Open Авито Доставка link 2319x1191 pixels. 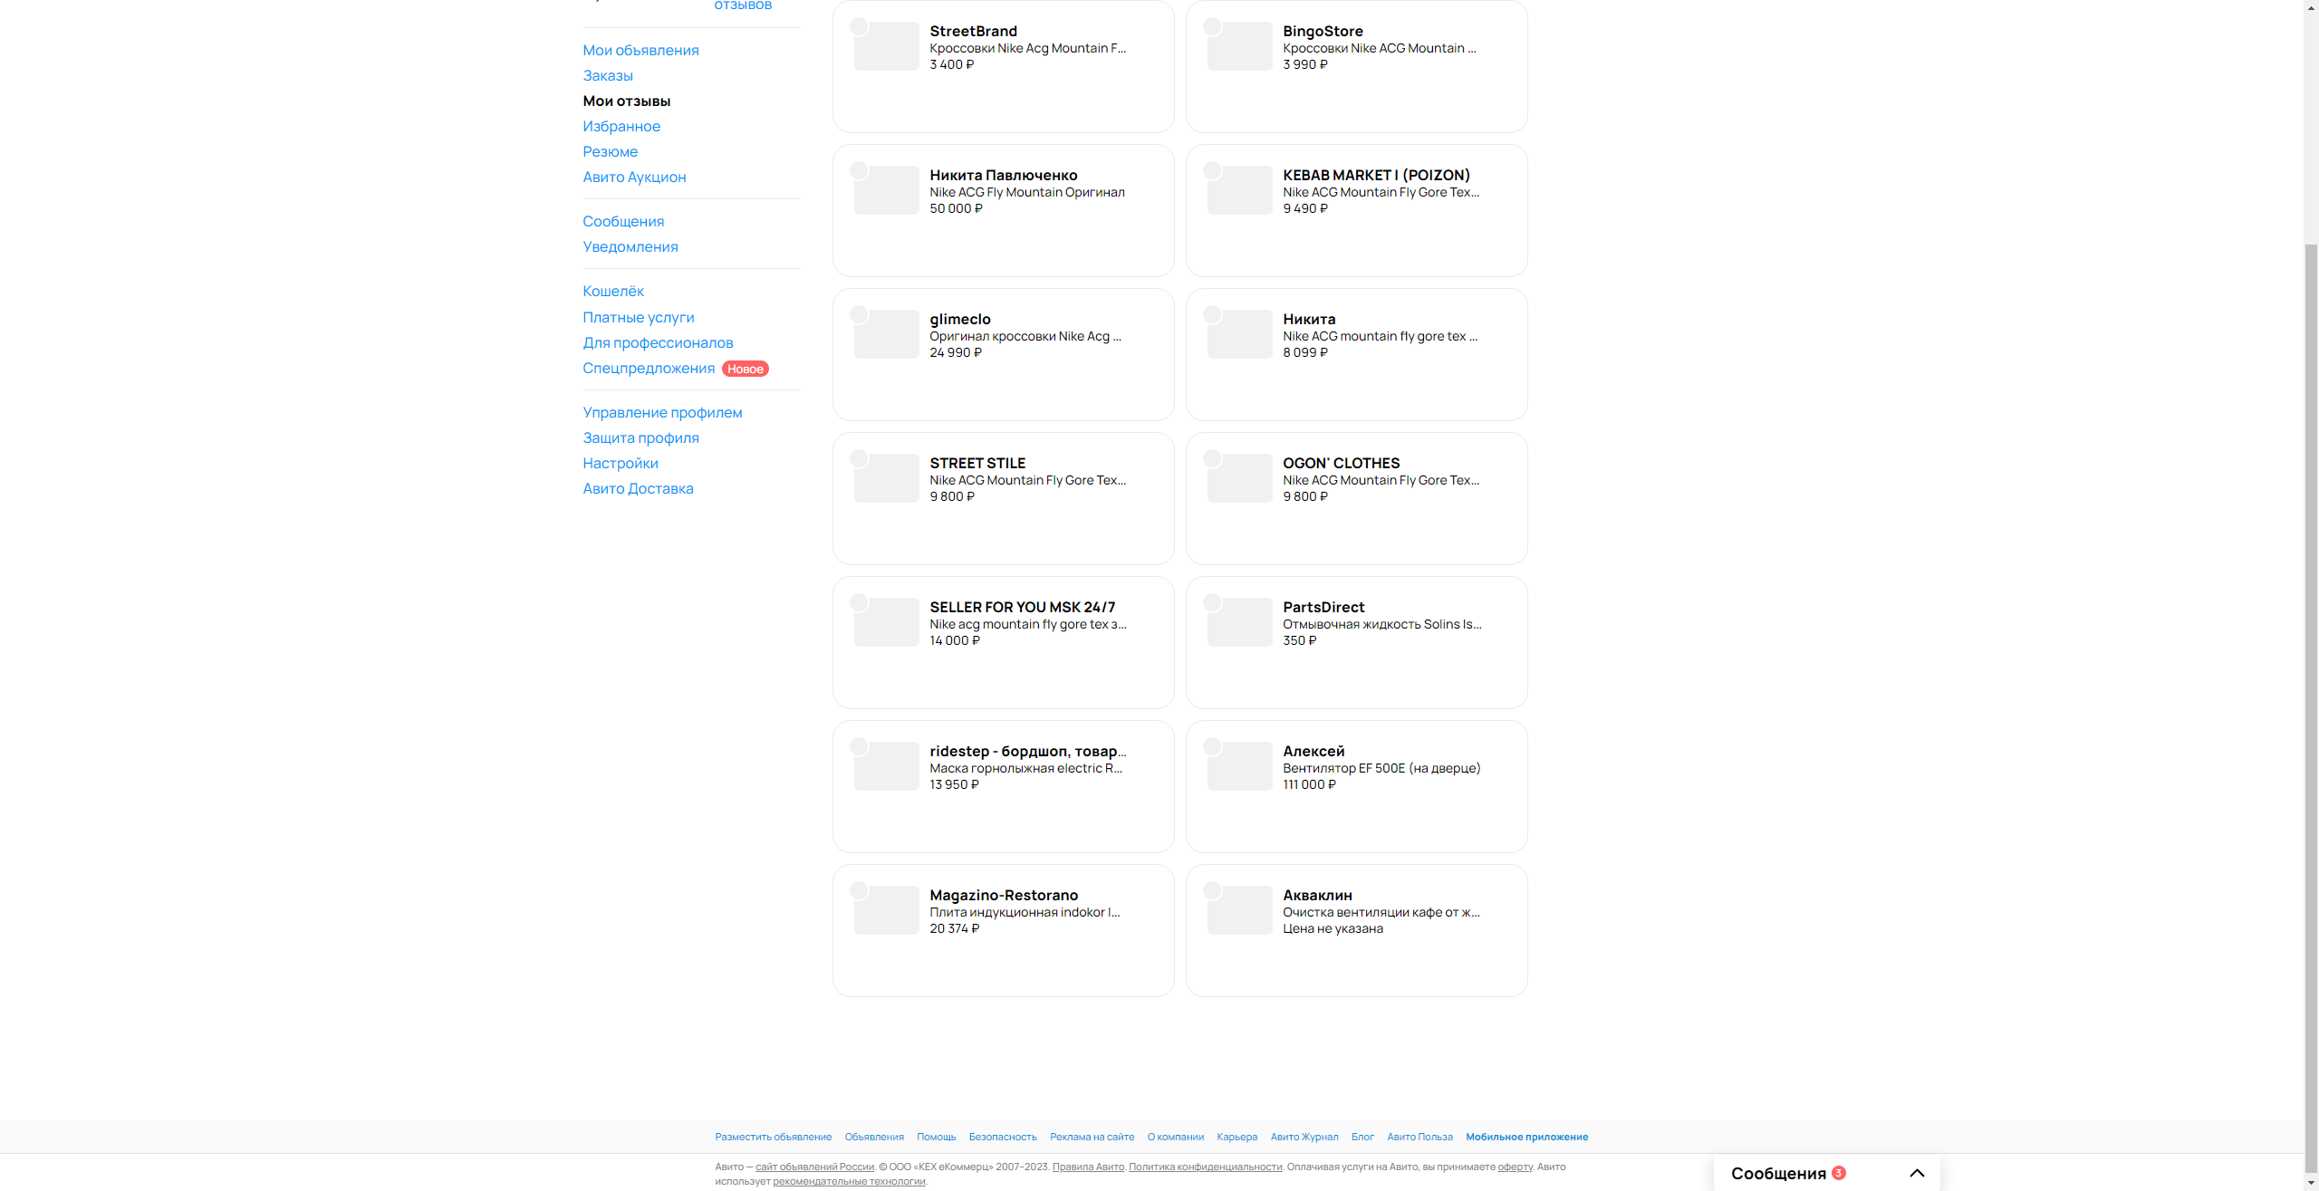pyautogui.click(x=638, y=488)
